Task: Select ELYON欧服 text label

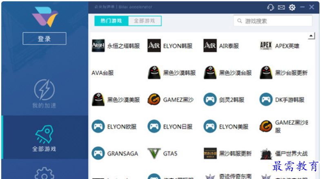Action: tap(122, 126)
